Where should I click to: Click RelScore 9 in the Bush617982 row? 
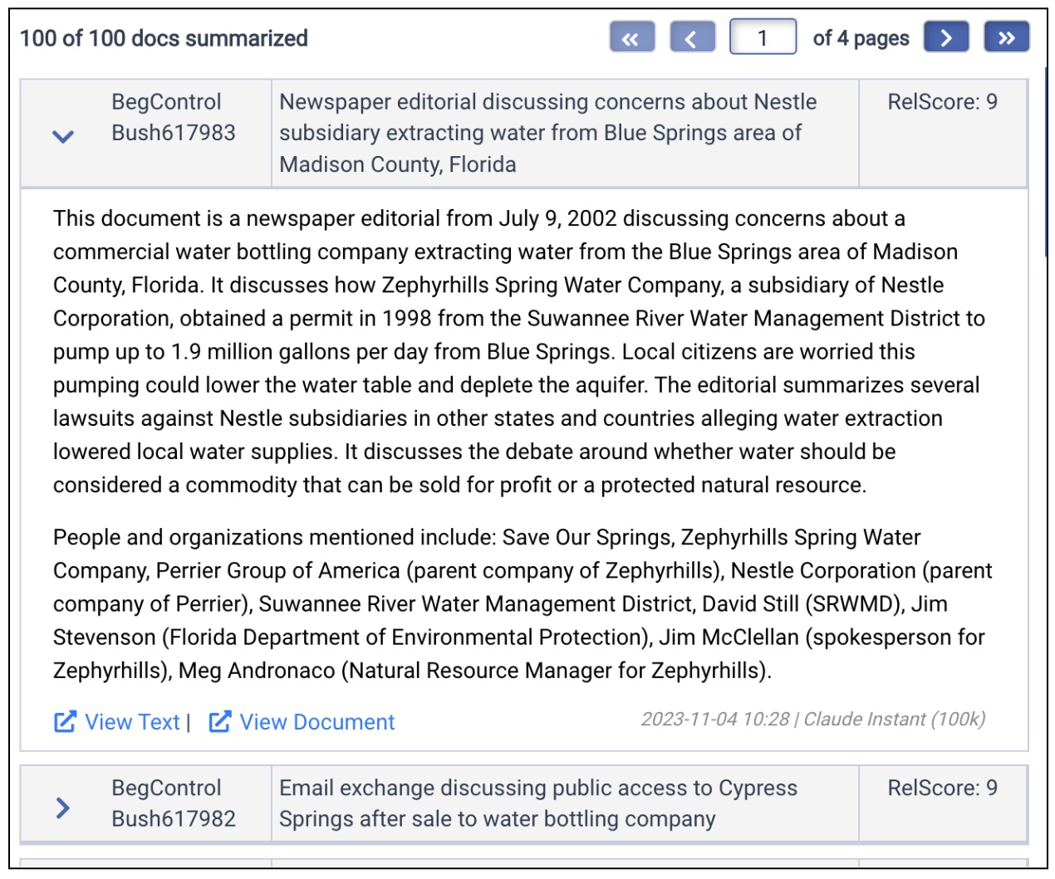[x=942, y=788]
